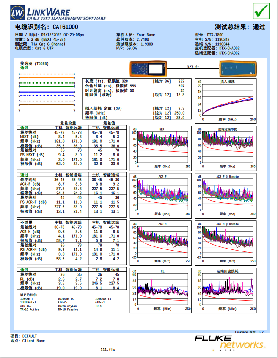The image size is (278, 358).
Task: Click the LW LinkWare logo icon
Action: (x=17, y=13)
